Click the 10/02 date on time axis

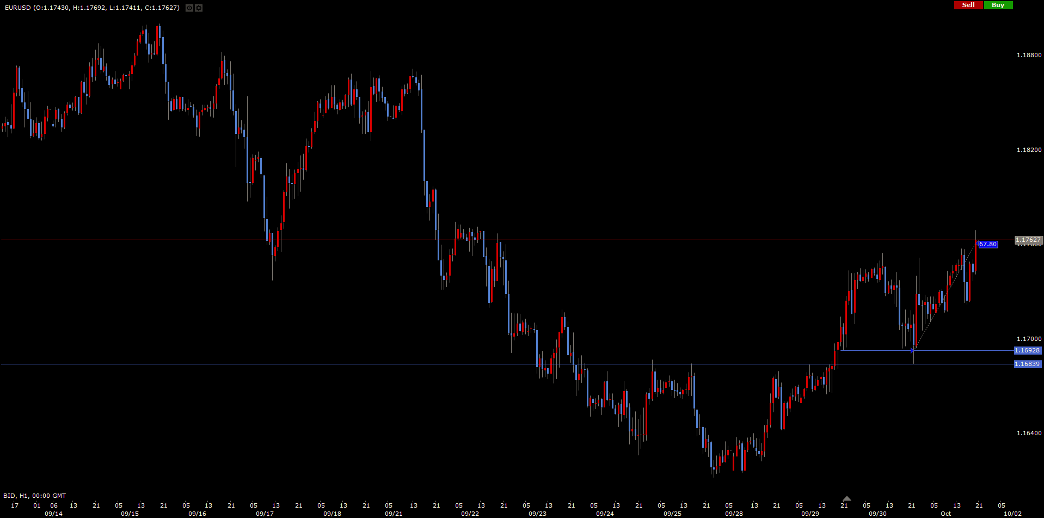click(1012, 514)
